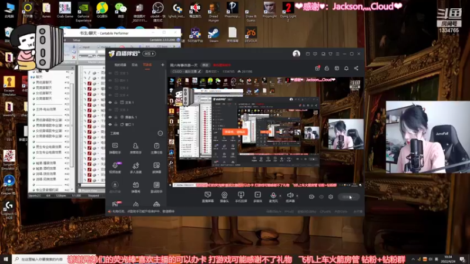Open the 弹幕秀 tool in the toolbox
This screenshot has width=470, height=264.
point(136,187)
